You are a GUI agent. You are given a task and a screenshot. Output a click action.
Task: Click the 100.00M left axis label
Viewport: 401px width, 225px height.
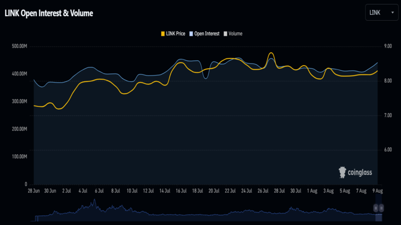19,156
